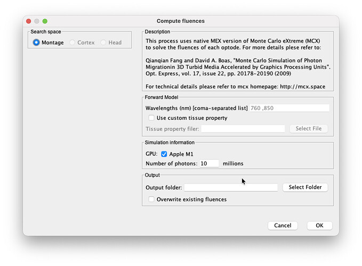This screenshot has width=362, height=266.
Task: Open the Select Folder dialog button
Action: pos(305,187)
